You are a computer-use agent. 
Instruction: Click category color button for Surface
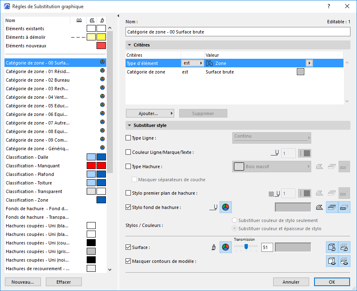(225, 247)
